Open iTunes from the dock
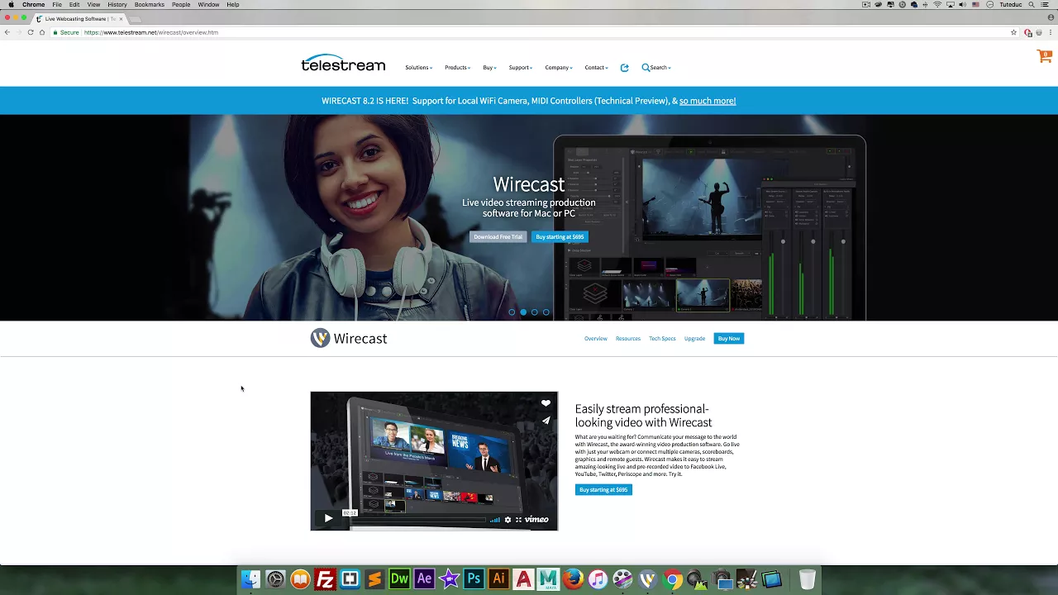 pyautogui.click(x=598, y=579)
